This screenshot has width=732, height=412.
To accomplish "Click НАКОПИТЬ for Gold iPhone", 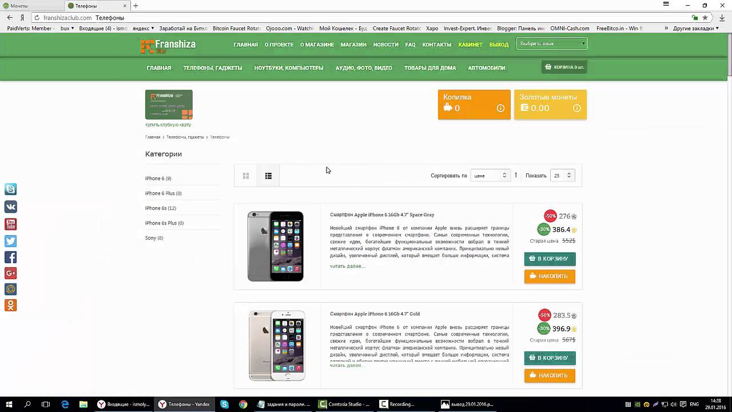I will click(550, 375).
